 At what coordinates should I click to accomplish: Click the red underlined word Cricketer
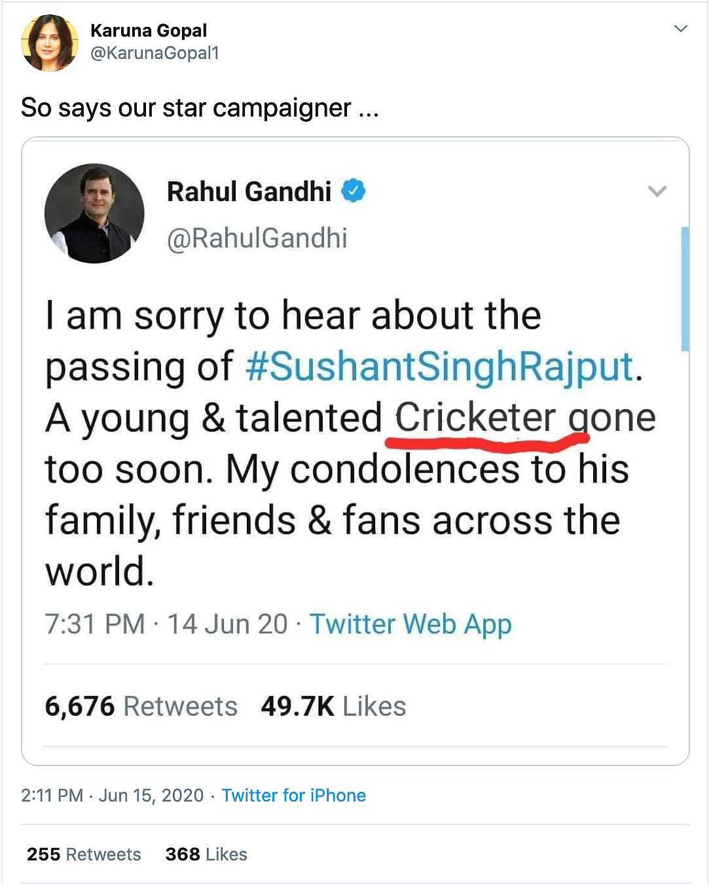[475, 418]
